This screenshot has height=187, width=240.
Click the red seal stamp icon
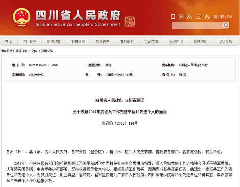coord(130,22)
